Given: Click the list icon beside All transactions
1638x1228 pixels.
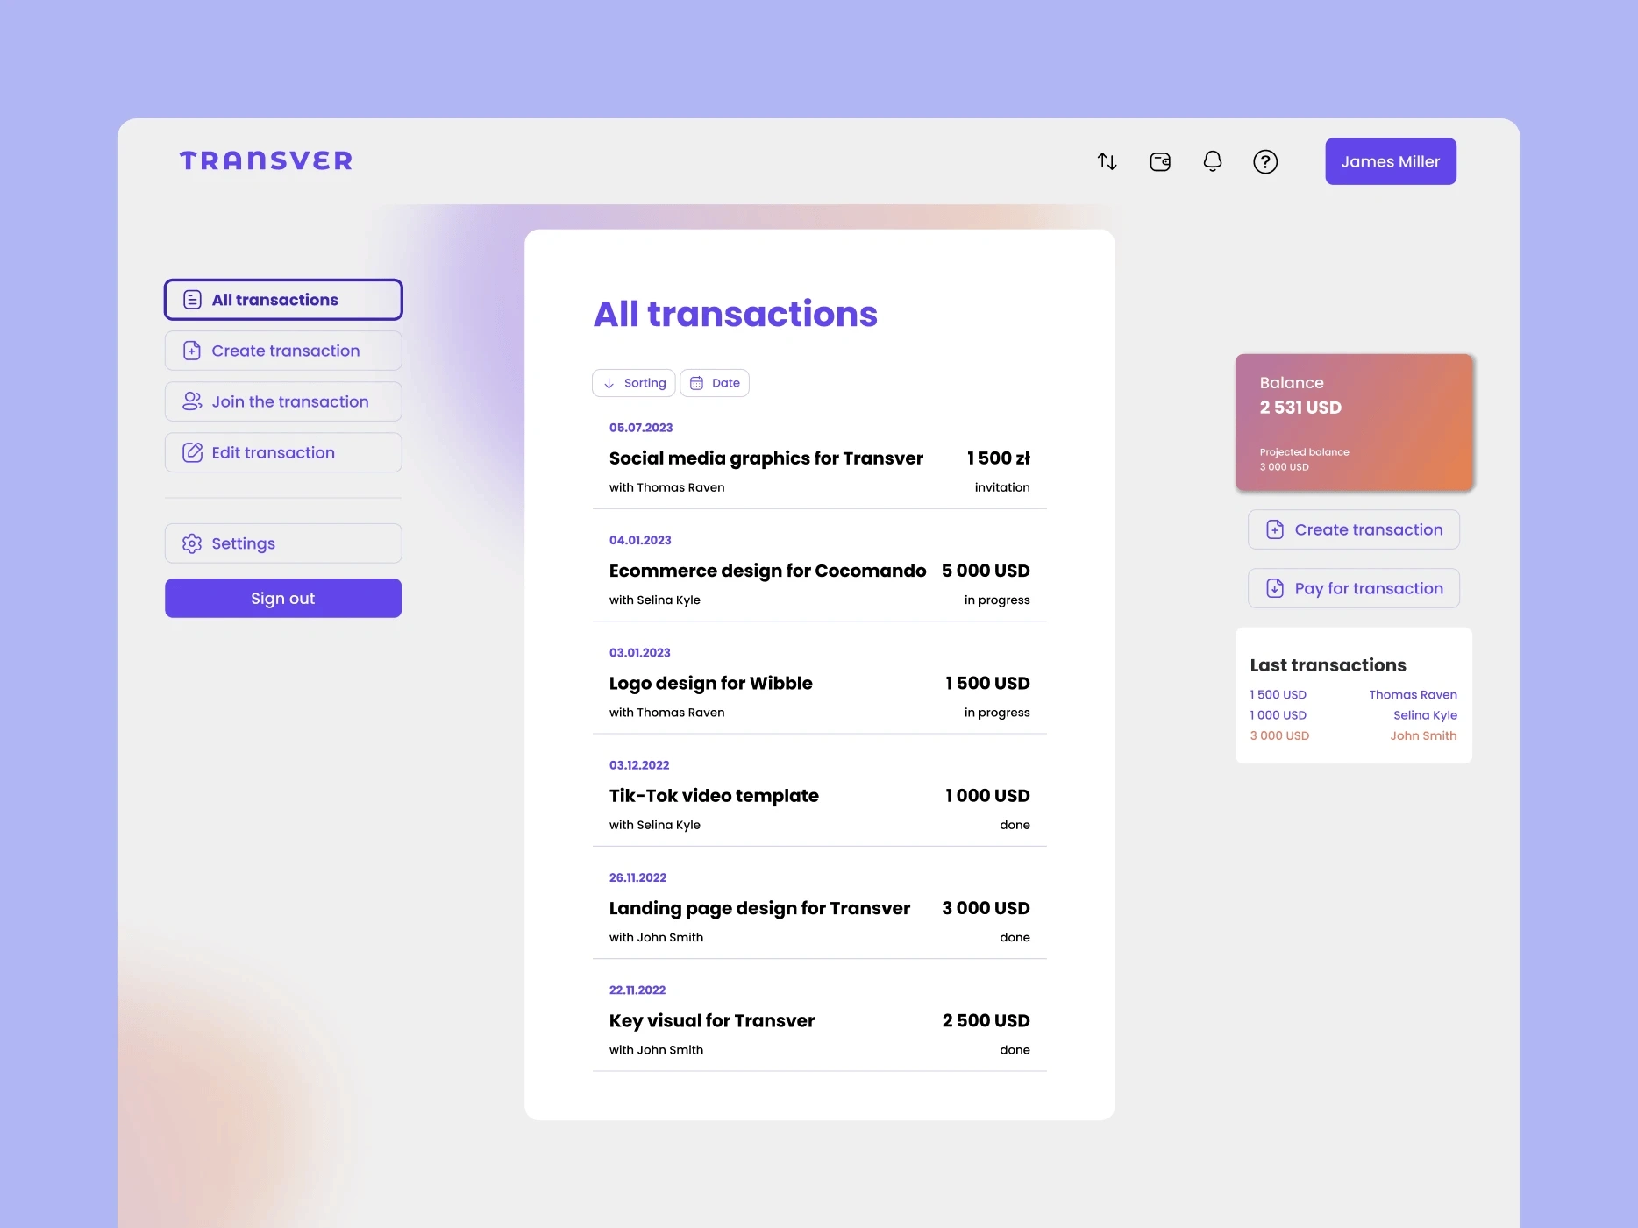Looking at the screenshot, I should (192, 300).
